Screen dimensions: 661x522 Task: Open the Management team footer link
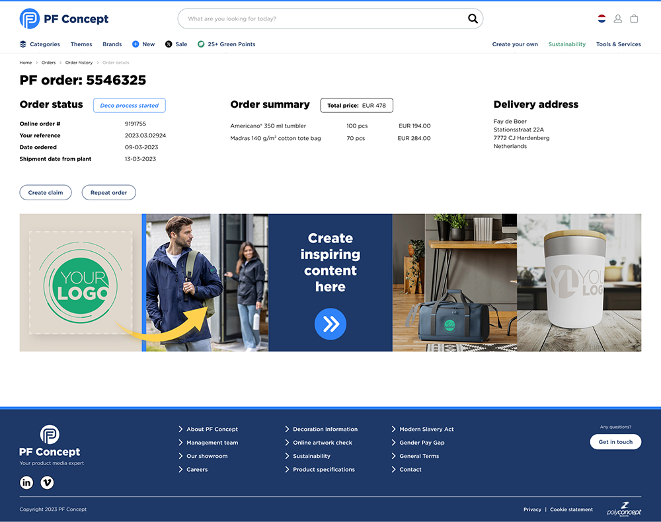click(x=212, y=442)
